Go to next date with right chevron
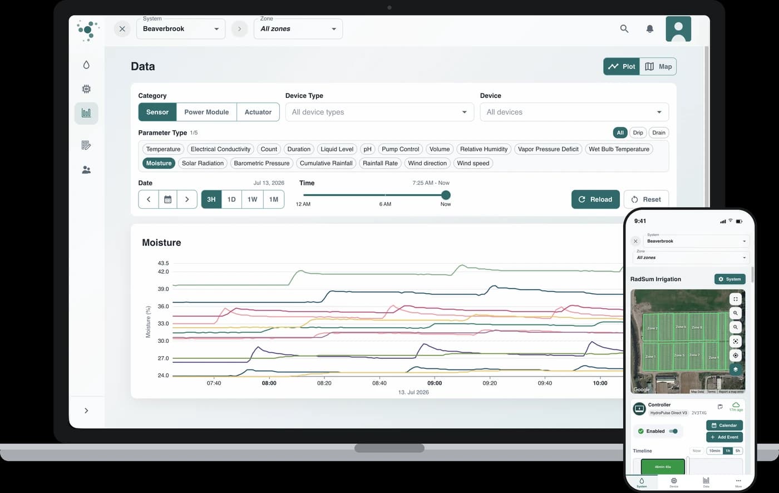The image size is (779, 493). pyautogui.click(x=187, y=199)
